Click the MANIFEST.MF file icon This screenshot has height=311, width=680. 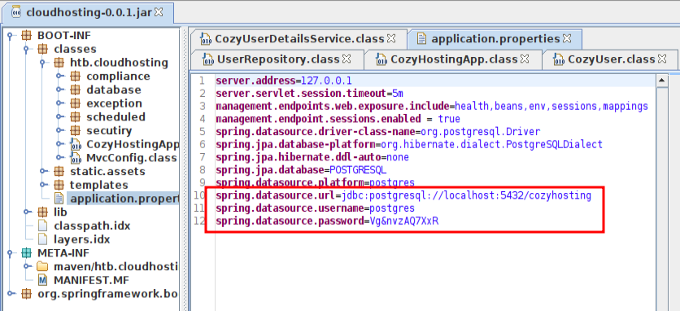pos(42,280)
